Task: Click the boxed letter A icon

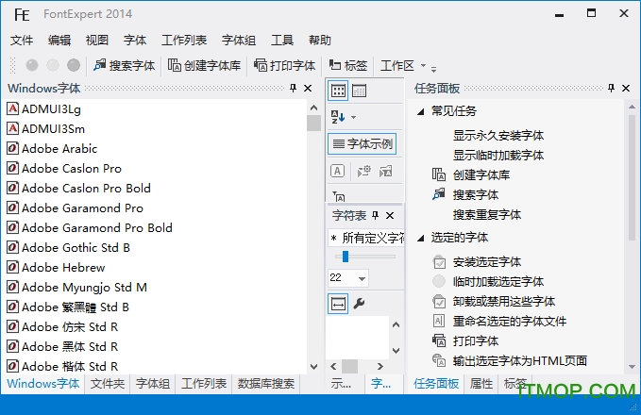Action: point(337,171)
